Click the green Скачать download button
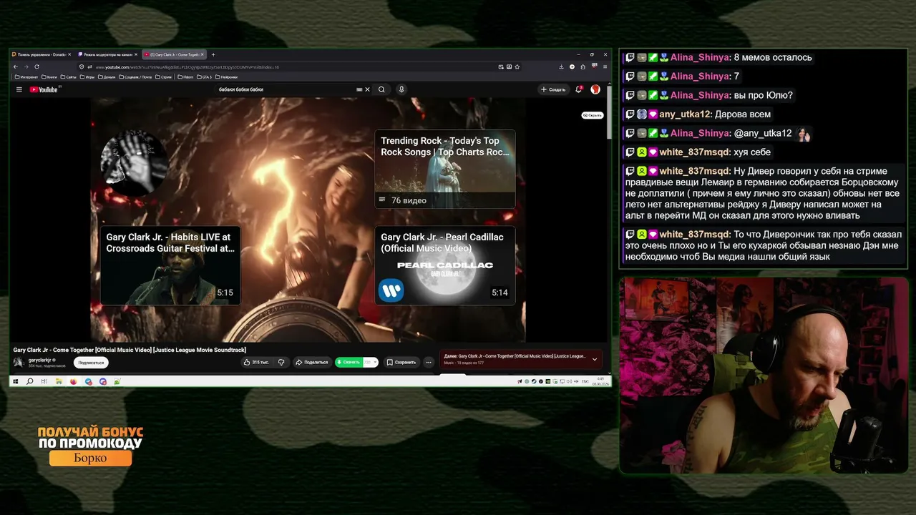The height and width of the screenshot is (515, 916). pyautogui.click(x=349, y=362)
